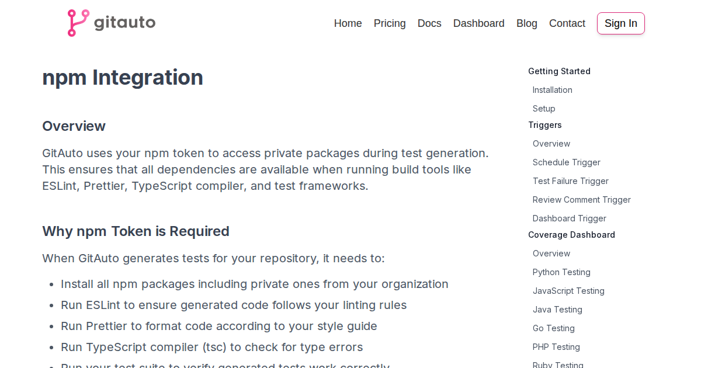
Task: Click the 'Run TypeScript compiler (tsc)' bullet
Action: coord(211,347)
